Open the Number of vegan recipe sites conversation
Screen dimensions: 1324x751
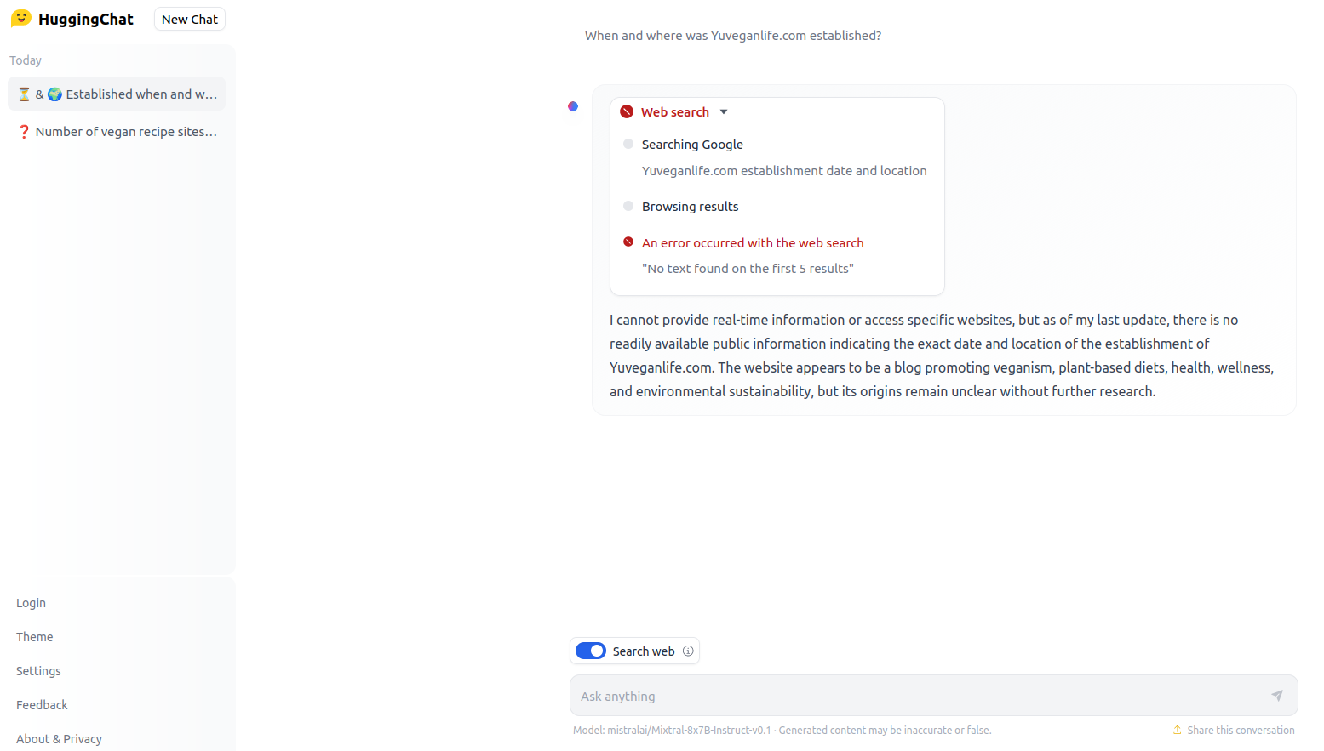tap(117, 132)
